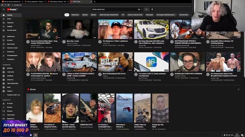This screenshot has width=245, height=137.
Task: Open Смотреть позже (Watch later) in the sidebar
Action: click(x=11, y=48)
